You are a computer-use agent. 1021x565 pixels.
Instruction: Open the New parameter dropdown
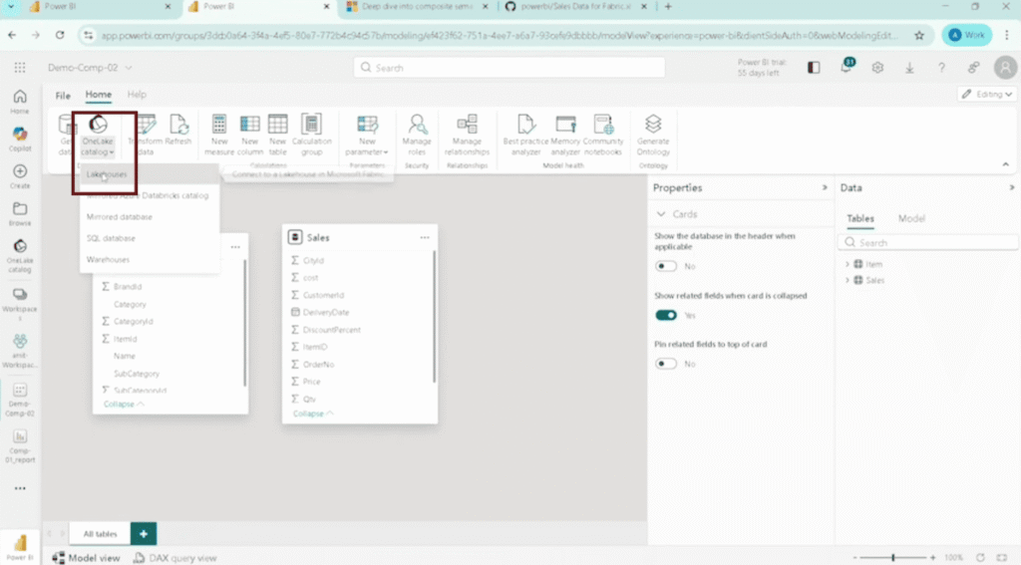click(367, 135)
